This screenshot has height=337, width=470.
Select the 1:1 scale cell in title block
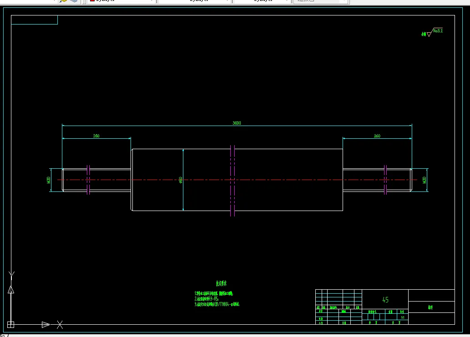click(403, 317)
